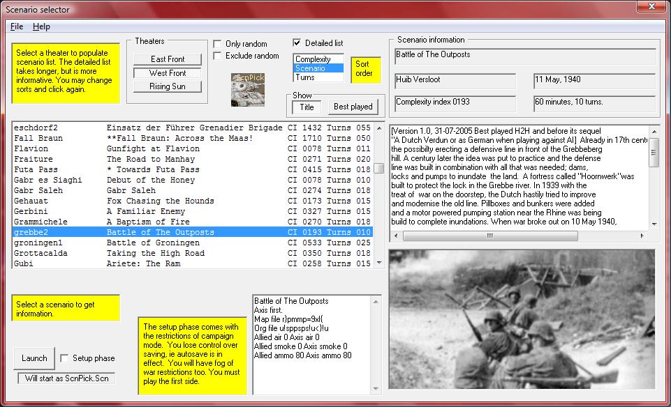The image size is (671, 407).
Task: Select A Familiar Enemy scenario
Action: (192, 211)
